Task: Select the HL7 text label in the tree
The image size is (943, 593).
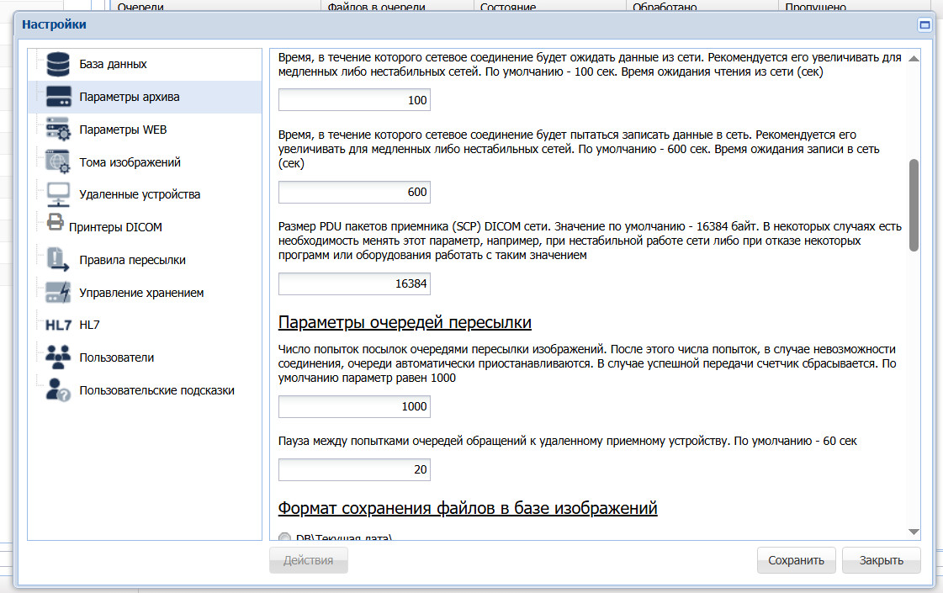Action: [90, 325]
